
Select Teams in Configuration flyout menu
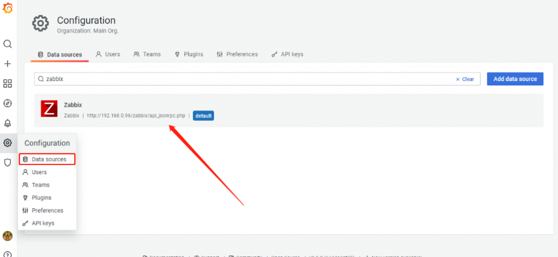(47, 185)
